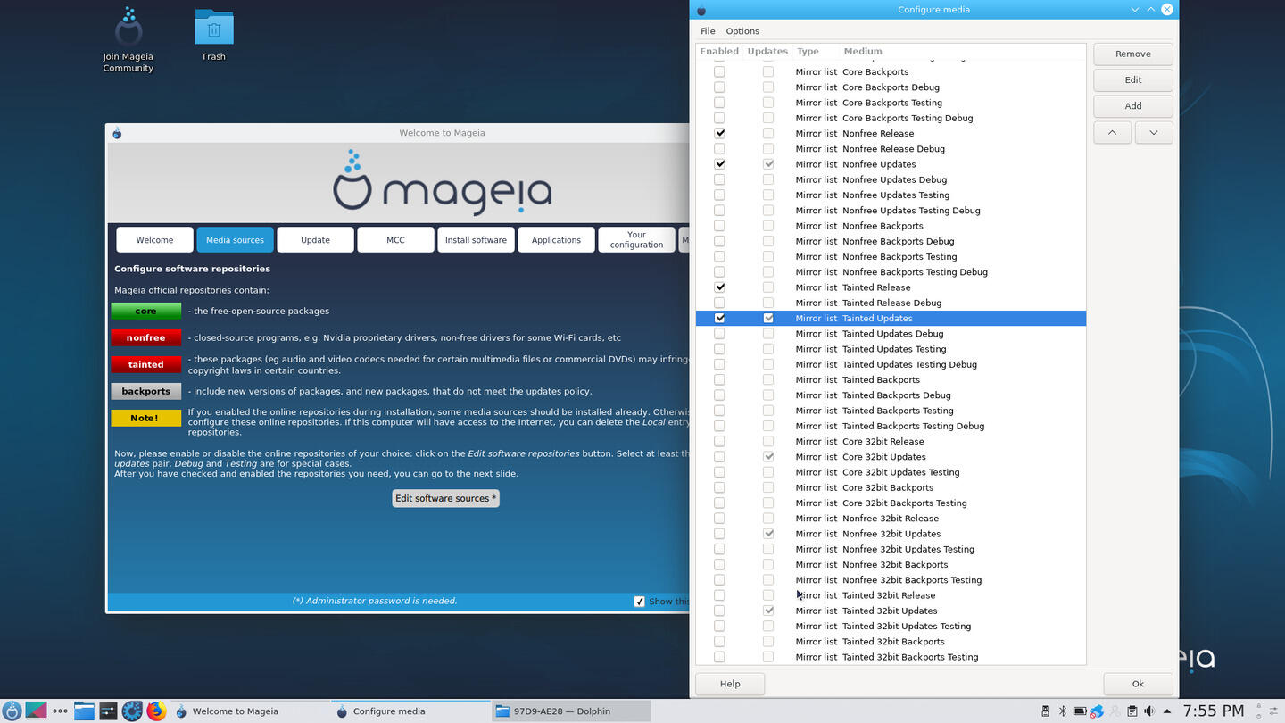Switch to the Welcome tab
Image resolution: width=1285 pixels, height=723 pixels.
pyautogui.click(x=154, y=240)
